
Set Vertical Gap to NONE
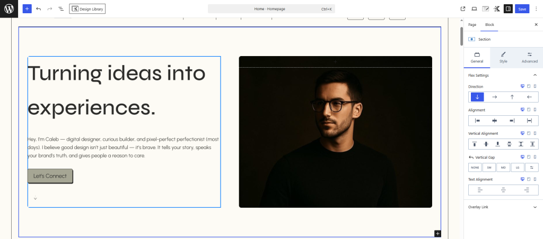(x=475, y=168)
